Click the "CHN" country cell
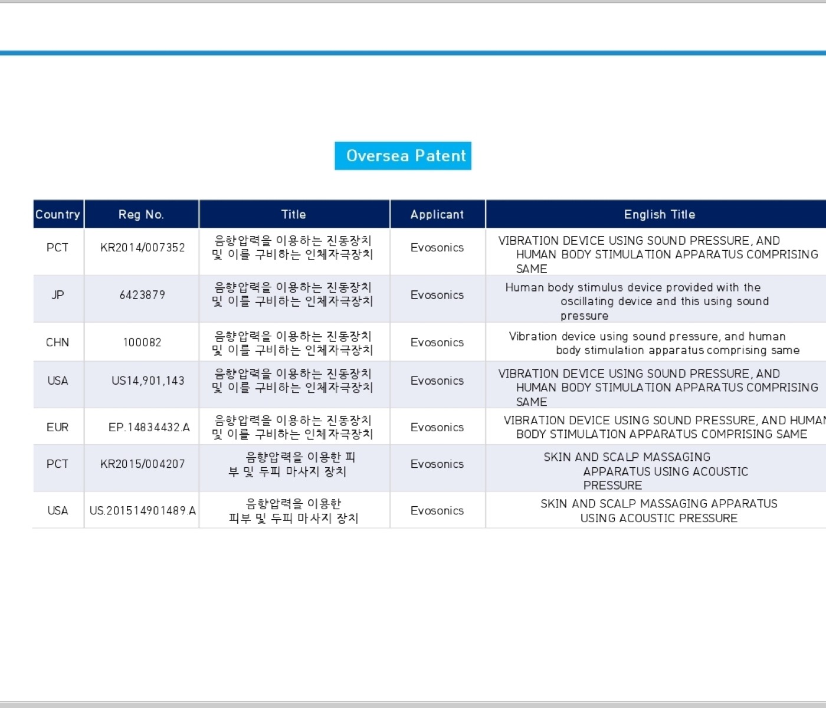Image resolution: width=826 pixels, height=708 pixels. [57, 342]
